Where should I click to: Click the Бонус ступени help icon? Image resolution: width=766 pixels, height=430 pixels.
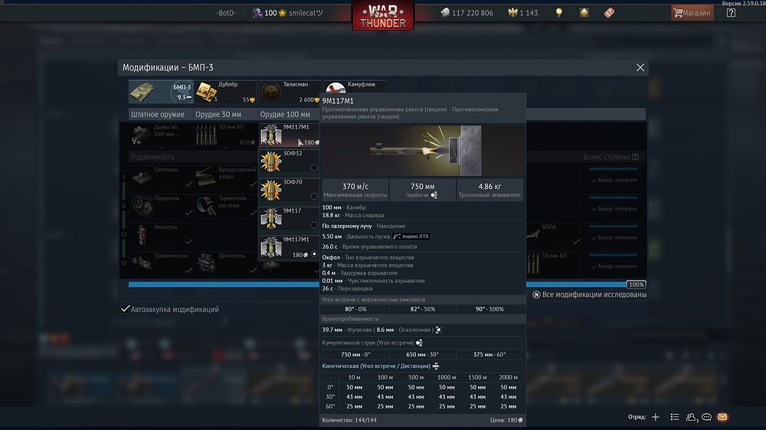click(635, 157)
